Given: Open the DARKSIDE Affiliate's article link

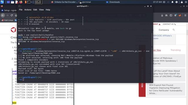Looking at the screenshot, I should click(162, 37).
